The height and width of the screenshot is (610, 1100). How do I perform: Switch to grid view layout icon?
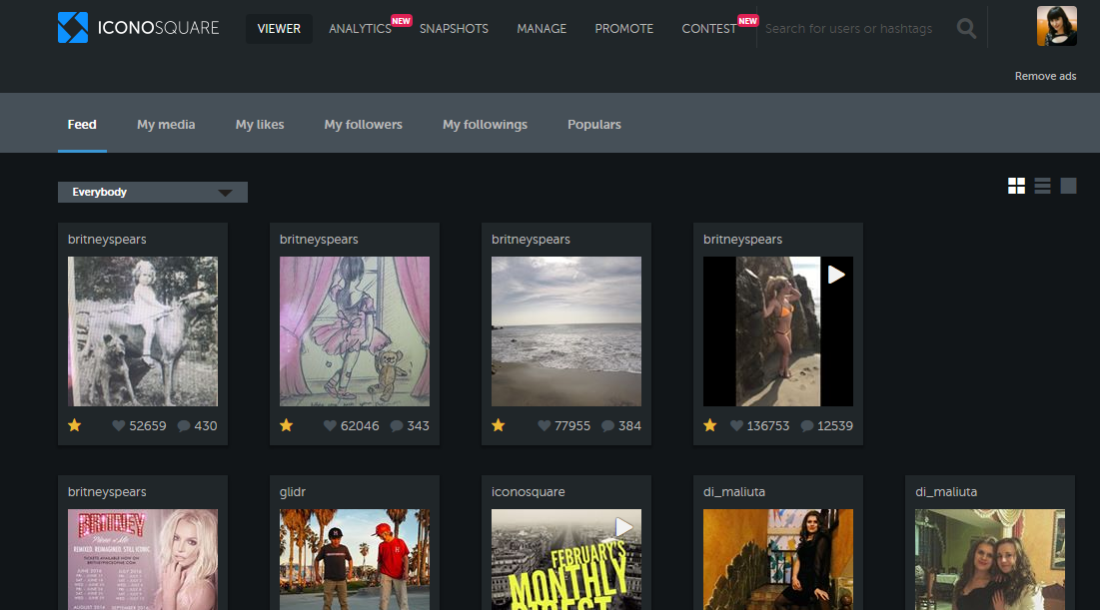click(1016, 186)
